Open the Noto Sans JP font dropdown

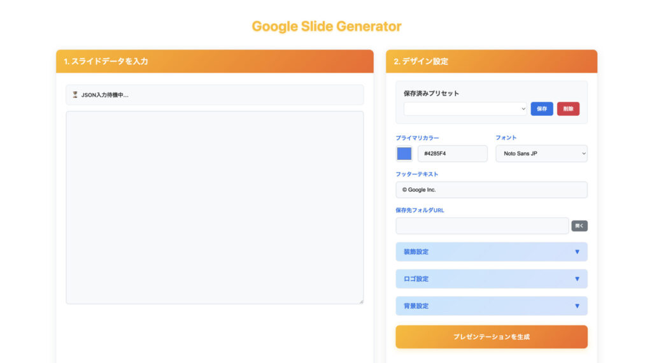(x=541, y=153)
